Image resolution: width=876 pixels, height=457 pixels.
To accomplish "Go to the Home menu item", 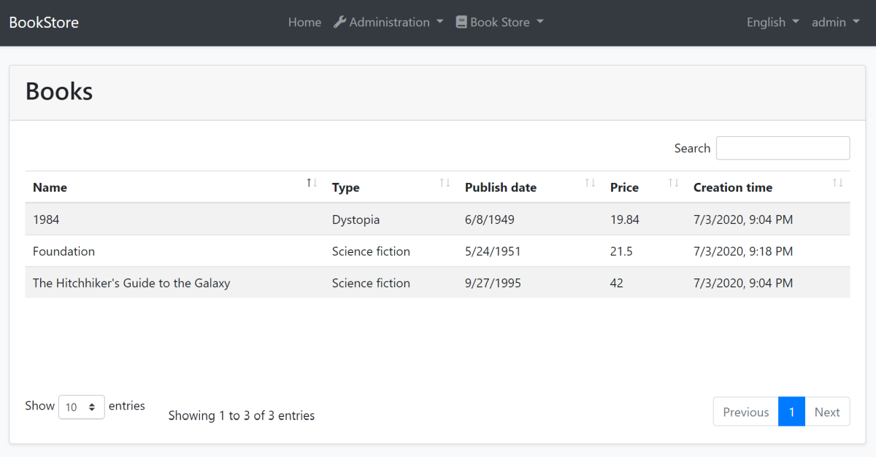I will coord(304,22).
